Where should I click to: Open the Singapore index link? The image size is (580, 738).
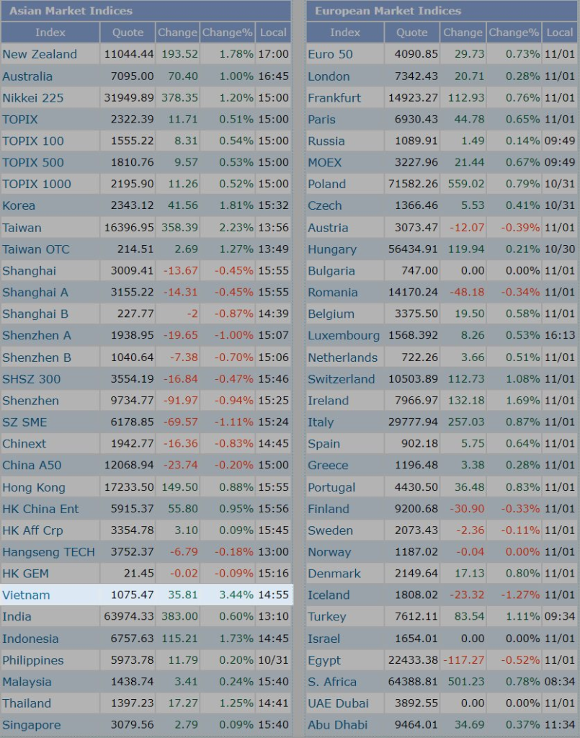pyautogui.click(x=32, y=724)
